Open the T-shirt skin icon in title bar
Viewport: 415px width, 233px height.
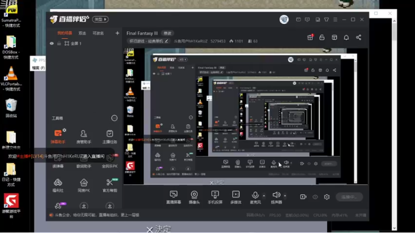(x=326, y=20)
